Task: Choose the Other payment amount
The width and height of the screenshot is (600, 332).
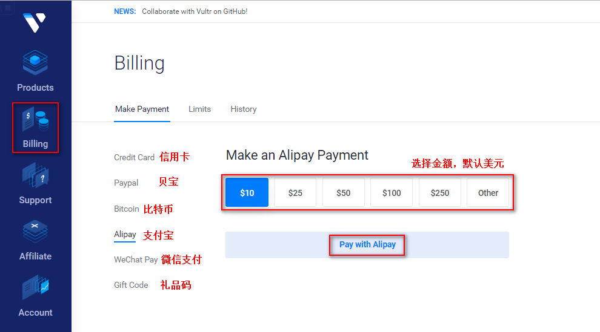Action: pos(488,193)
